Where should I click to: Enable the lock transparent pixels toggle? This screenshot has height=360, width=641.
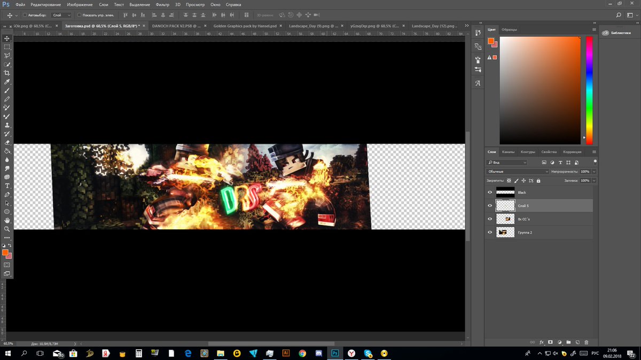(509, 181)
